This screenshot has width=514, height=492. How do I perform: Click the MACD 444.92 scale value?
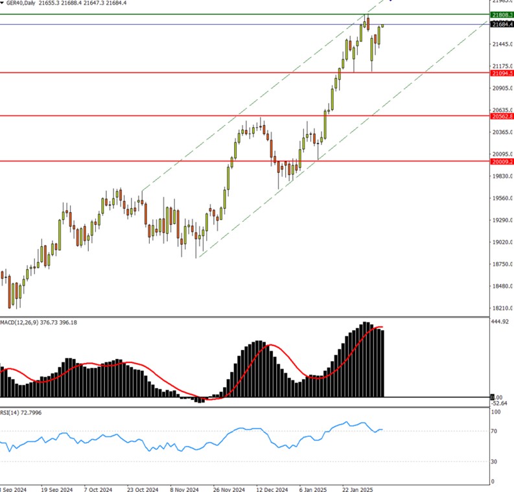click(x=502, y=322)
